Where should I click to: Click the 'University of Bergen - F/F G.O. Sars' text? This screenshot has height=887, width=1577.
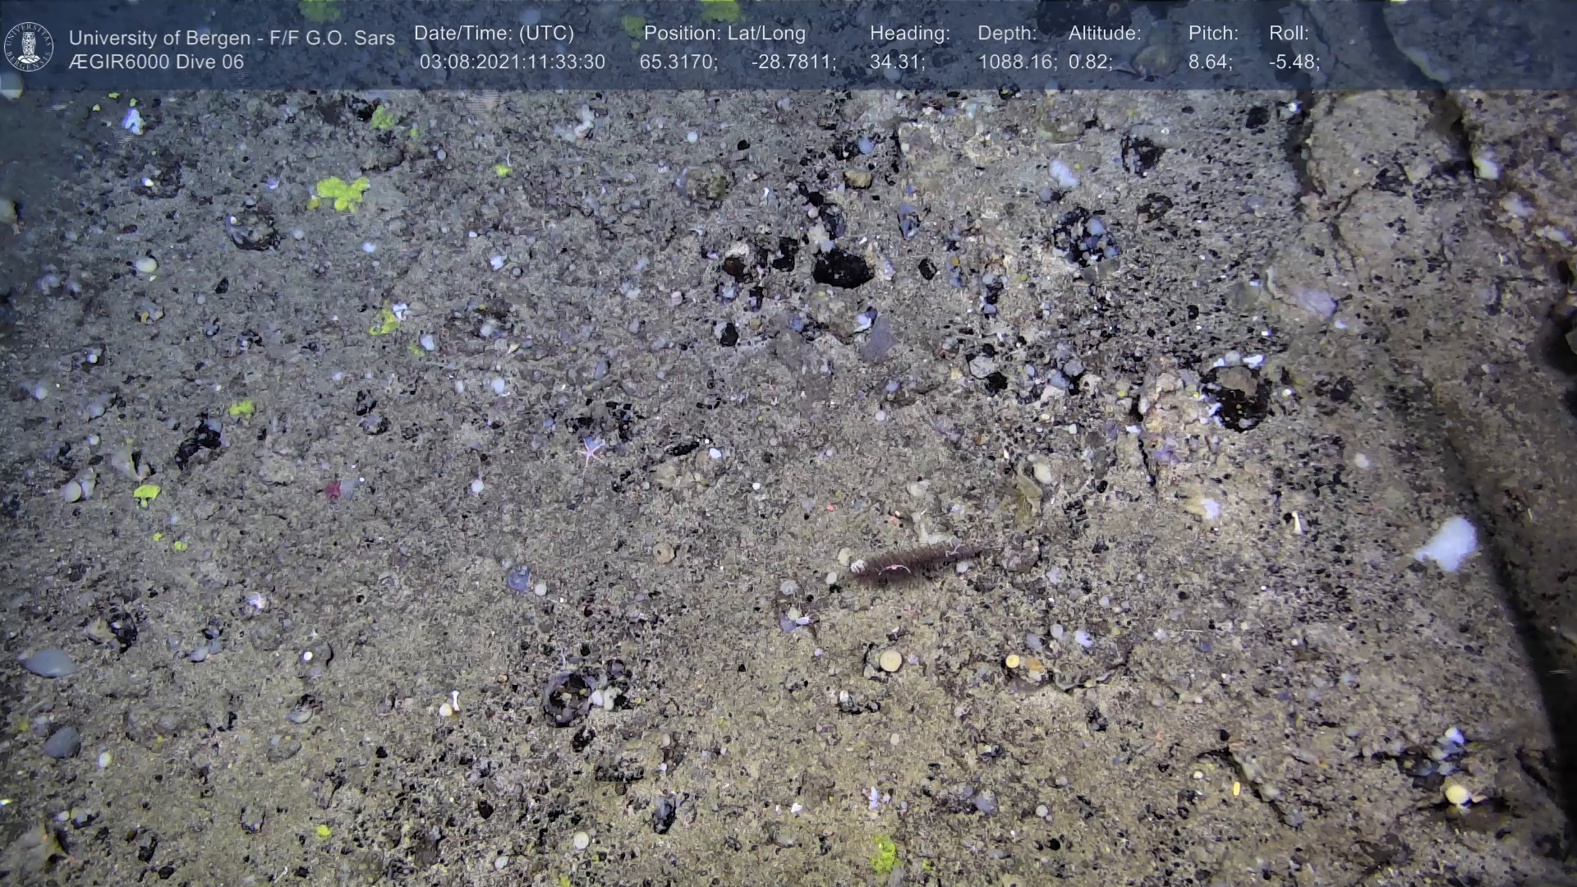point(232,38)
